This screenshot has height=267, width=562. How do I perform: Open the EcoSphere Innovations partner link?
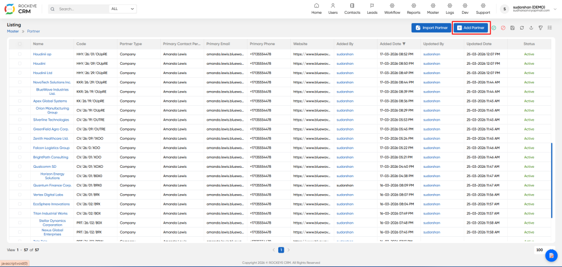(51, 204)
